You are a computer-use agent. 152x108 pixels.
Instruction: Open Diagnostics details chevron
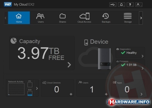tap(142, 56)
